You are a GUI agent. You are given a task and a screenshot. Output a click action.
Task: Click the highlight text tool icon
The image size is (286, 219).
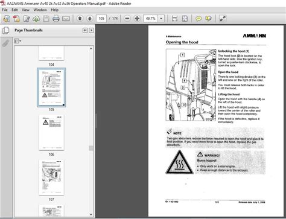[x=209, y=19]
